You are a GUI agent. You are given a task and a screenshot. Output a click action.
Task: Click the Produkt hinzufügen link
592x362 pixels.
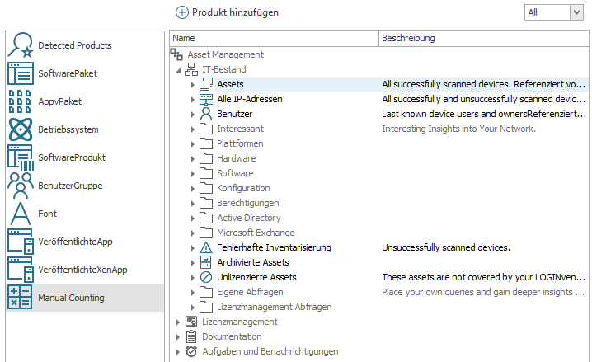pyautogui.click(x=235, y=12)
